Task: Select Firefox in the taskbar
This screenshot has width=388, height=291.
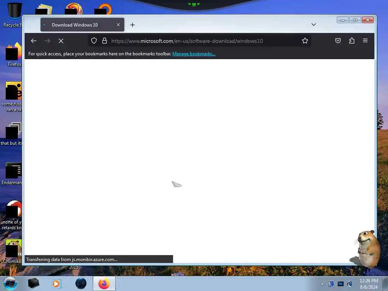Action: point(104,283)
